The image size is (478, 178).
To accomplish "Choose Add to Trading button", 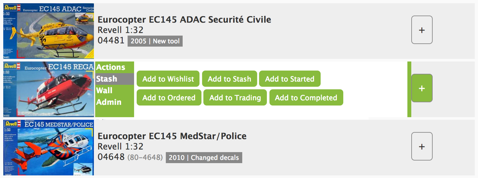I will 235,98.
